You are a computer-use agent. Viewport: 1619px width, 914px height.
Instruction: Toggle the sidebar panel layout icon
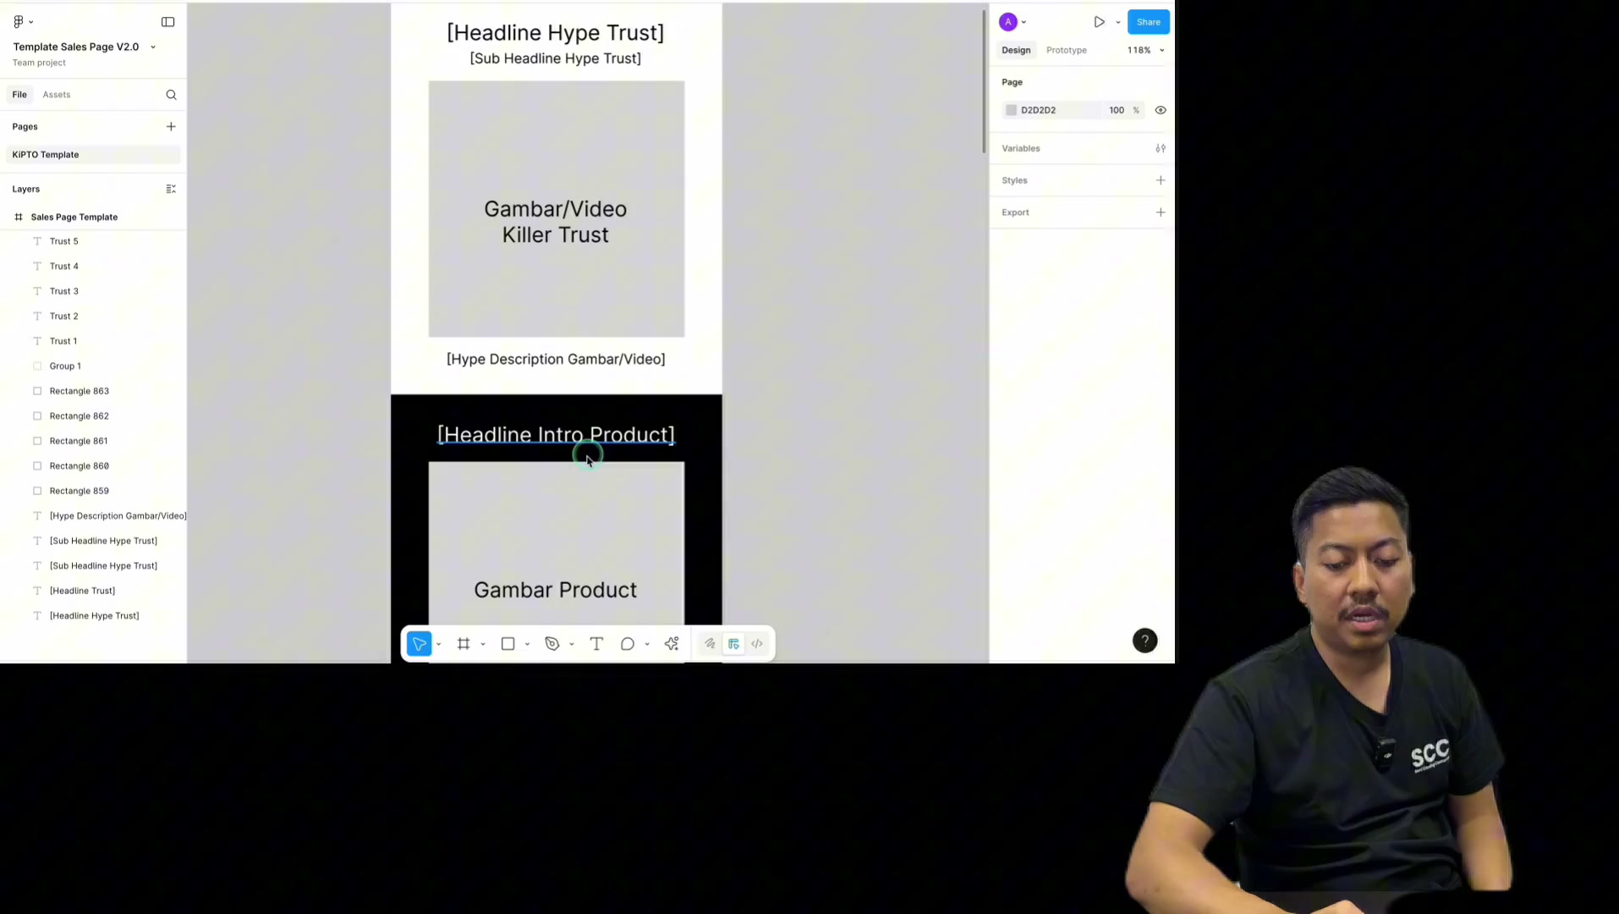pos(168,22)
